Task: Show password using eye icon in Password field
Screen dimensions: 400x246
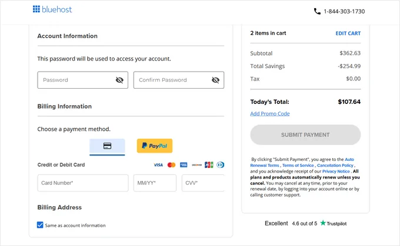Action: tap(119, 80)
